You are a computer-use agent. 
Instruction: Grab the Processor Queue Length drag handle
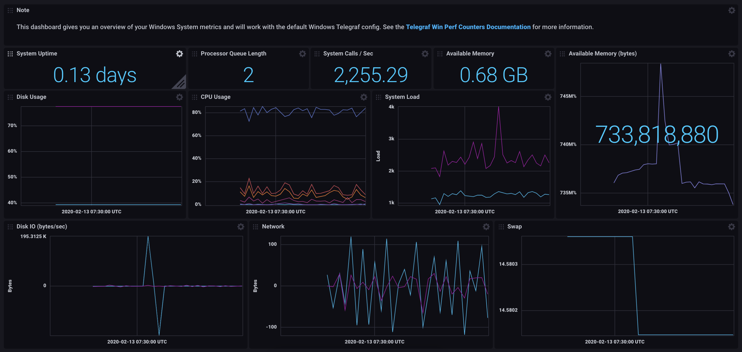pos(195,54)
